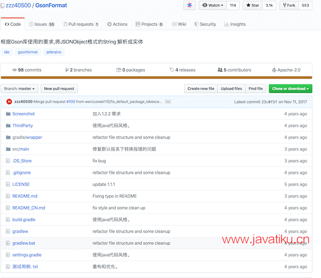Click the committer avatar icon
This screenshot has height=278, width=321.
[9, 102]
